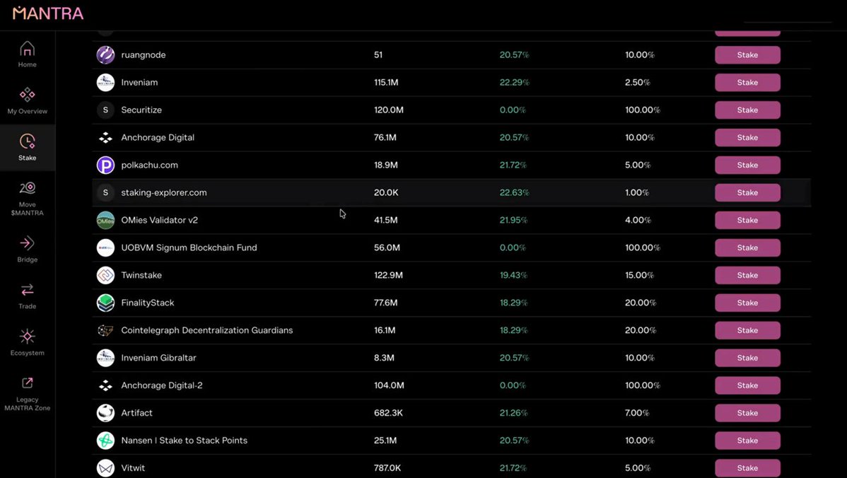Open the Bridge arrow icon
This screenshot has height=478, width=847.
[x=27, y=243]
